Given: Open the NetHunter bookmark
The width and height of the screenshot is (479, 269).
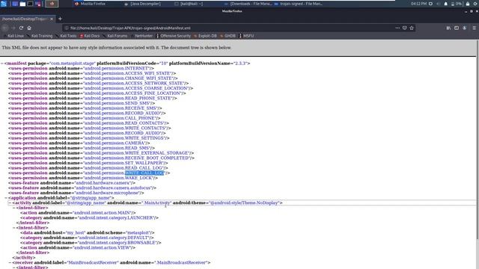Looking at the screenshot, I should pyautogui.click(x=141, y=36).
